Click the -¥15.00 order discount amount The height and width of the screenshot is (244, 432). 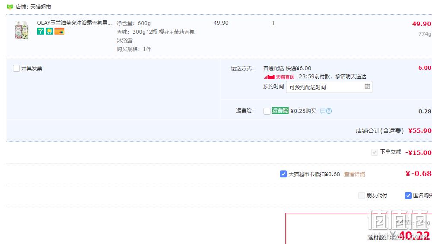418,152
